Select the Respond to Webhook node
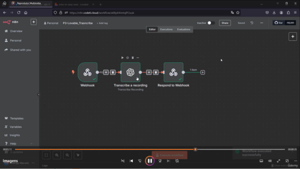300x169 pixels. pos(173,72)
